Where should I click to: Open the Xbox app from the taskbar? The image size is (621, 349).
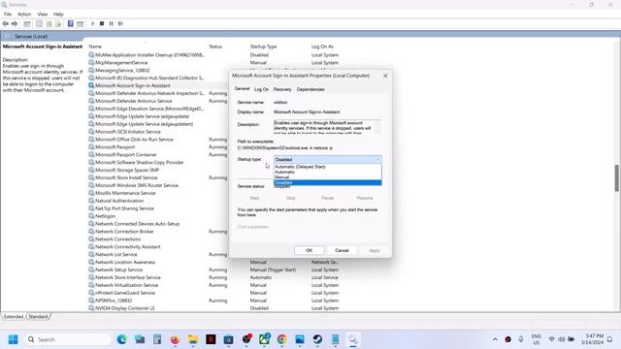[264, 339]
